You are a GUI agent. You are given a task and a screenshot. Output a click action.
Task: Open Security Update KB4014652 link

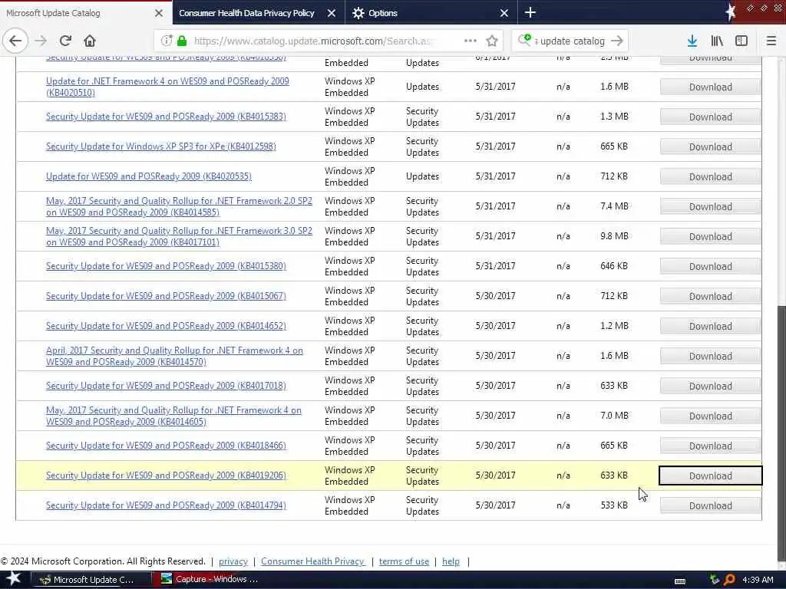tap(166, 326)
